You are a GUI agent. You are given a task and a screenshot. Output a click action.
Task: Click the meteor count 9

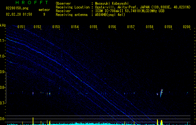tap(44, 14)
